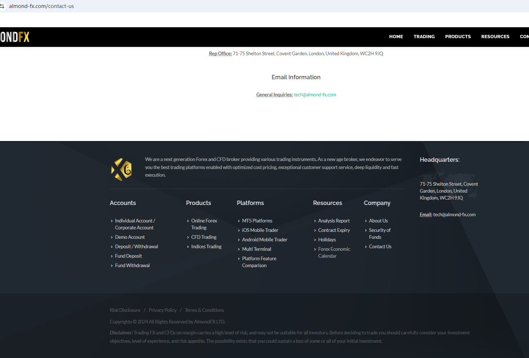Visit the Fund Deposit page
Viewport: 529px width, 358px height.
pyautogui.click(x=129, y=256)
